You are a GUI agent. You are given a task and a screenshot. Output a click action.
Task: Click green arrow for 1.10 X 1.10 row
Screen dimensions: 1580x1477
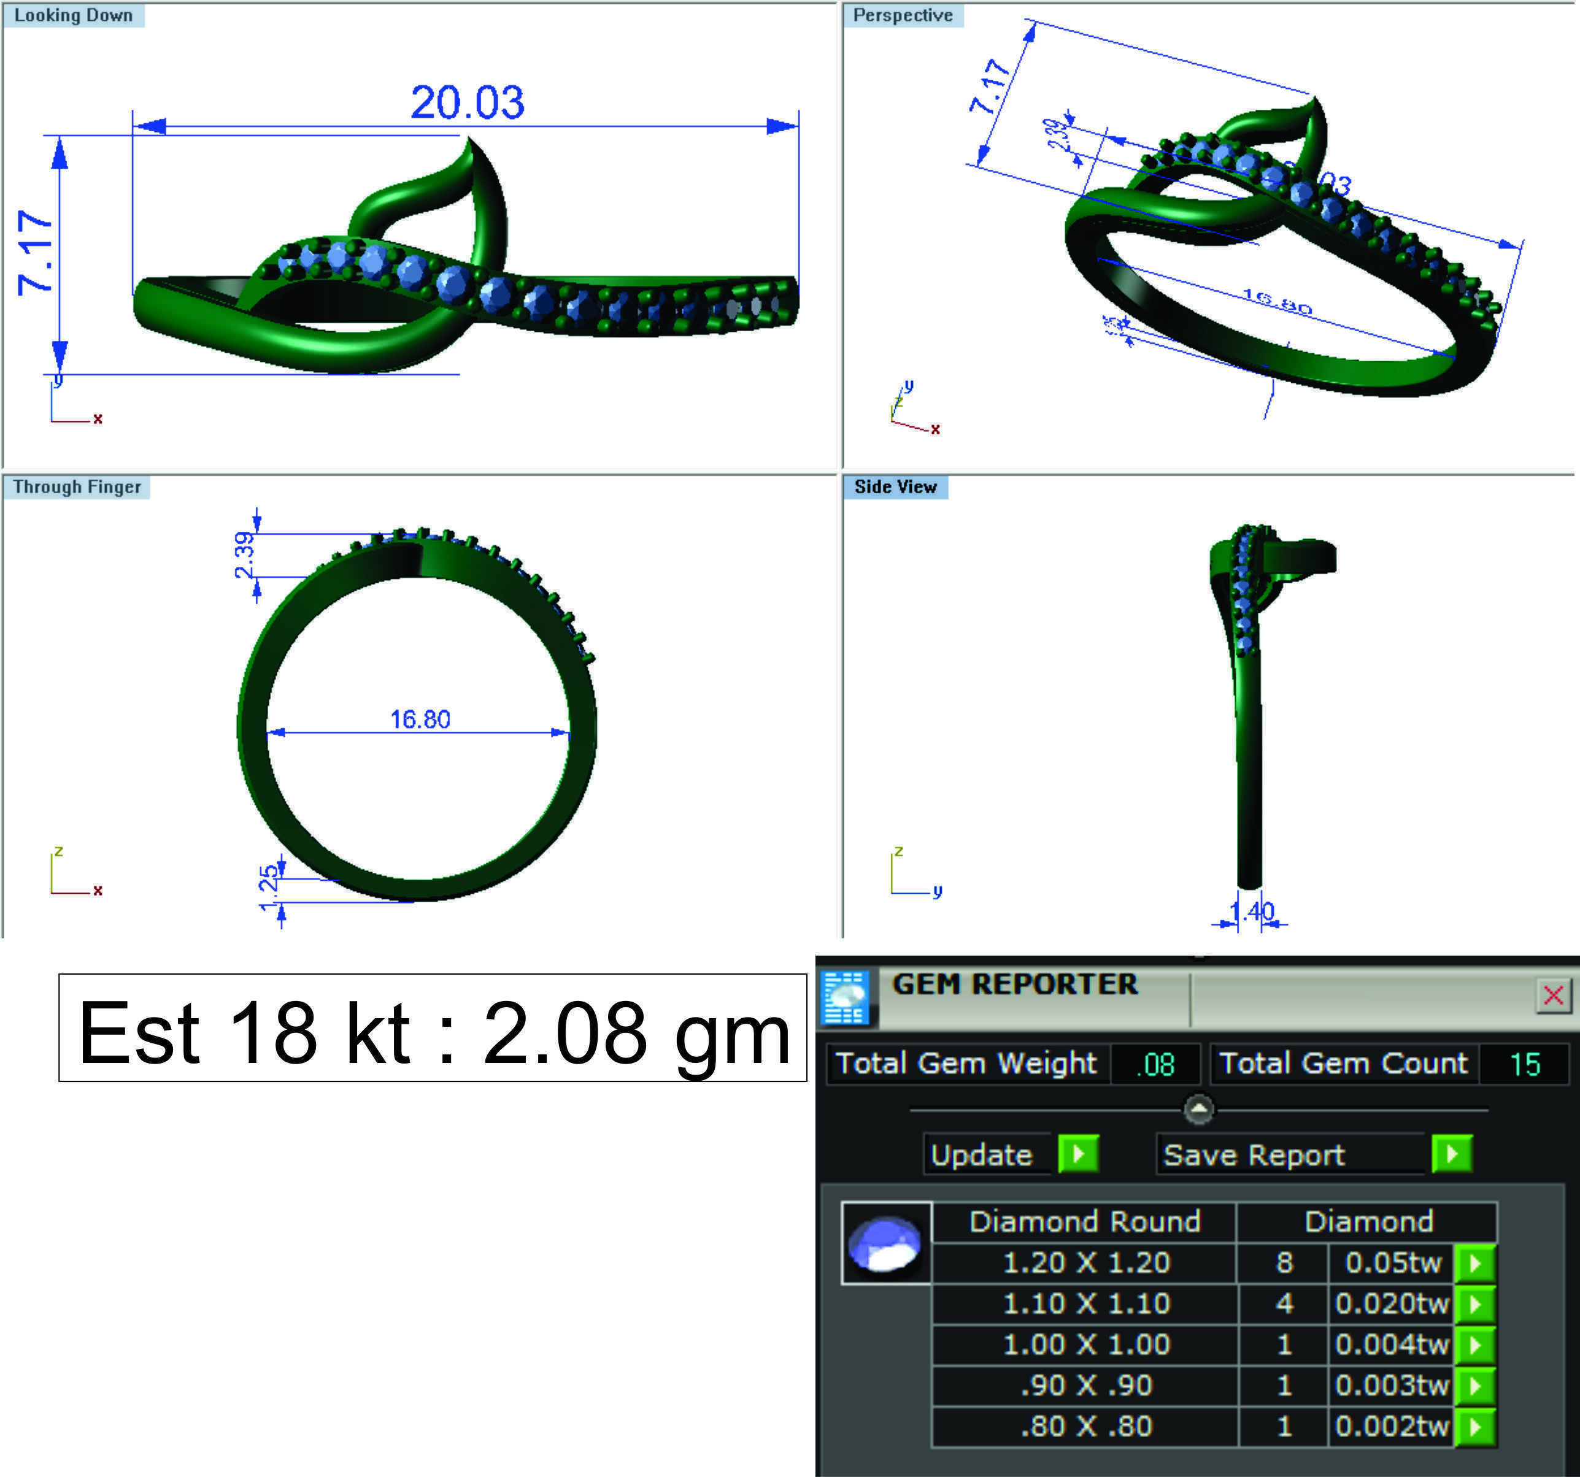pos(1475,1304)
